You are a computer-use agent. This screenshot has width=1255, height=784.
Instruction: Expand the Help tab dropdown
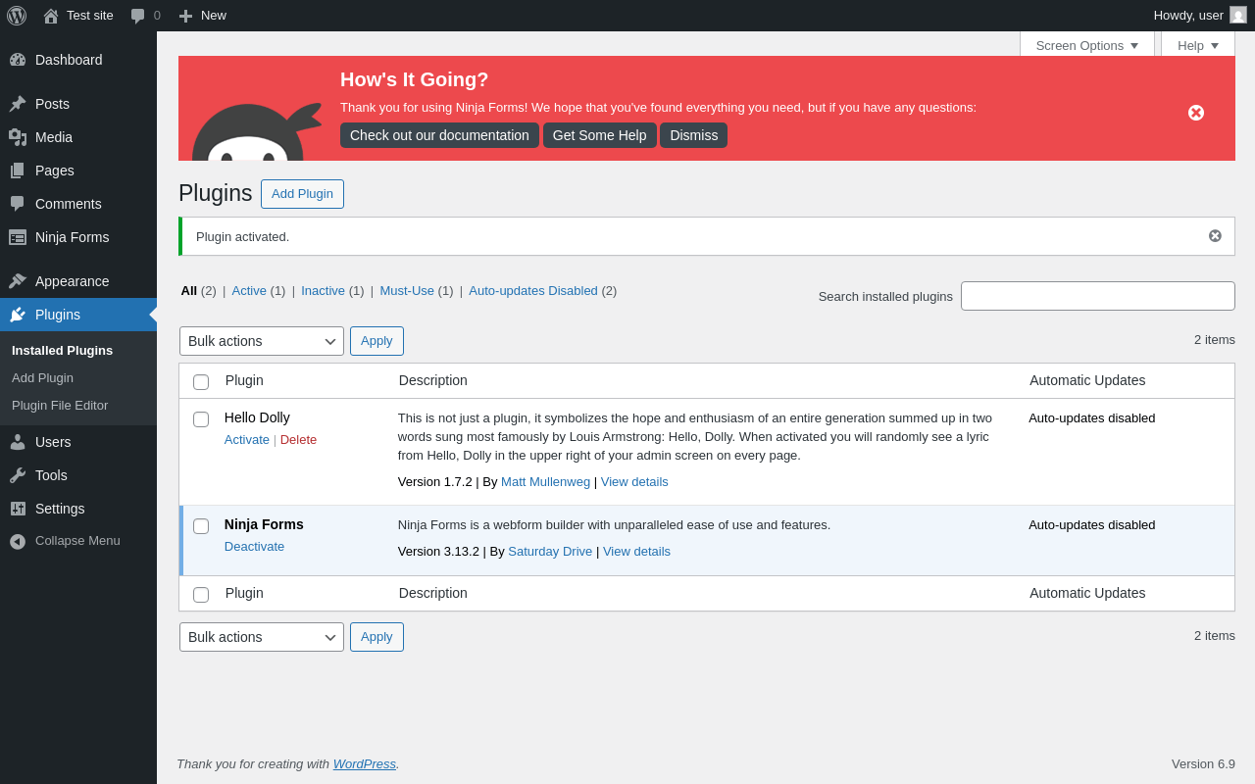[x=1198, y=45]
